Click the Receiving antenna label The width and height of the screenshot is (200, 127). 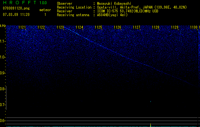73,15
